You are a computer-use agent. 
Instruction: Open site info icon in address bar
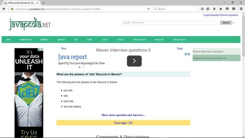tap(9, 9)
